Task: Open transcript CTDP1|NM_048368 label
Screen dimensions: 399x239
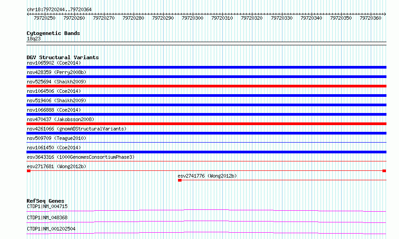Action: pos(47,217)
